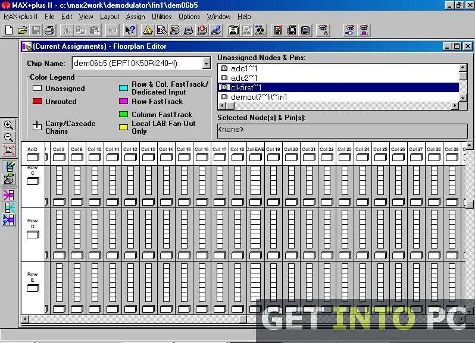Toggle show fan-in and fan-out icon
The height and width of the screenshot is (343, 475).
pos(9,220)
